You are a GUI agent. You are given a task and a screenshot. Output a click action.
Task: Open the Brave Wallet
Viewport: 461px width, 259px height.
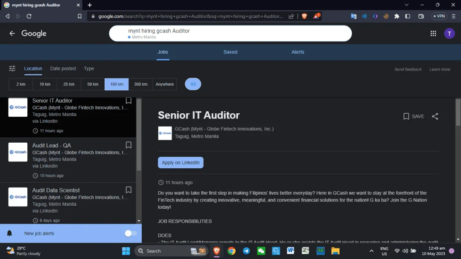pos(421,16)
